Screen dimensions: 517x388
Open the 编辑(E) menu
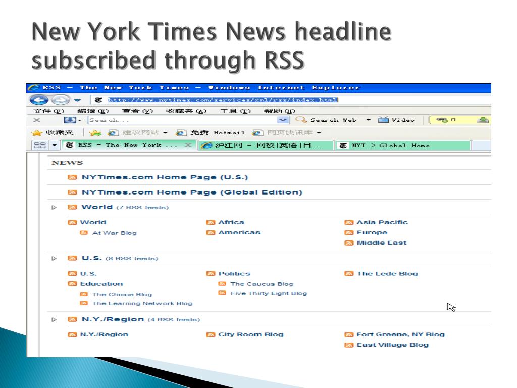[93, 111]
